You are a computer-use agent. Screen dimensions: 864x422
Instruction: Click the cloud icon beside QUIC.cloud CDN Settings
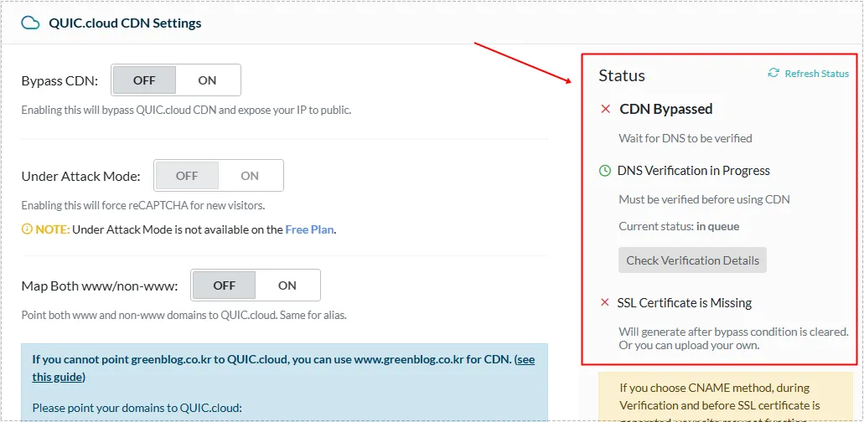click(x=30, y=23)
